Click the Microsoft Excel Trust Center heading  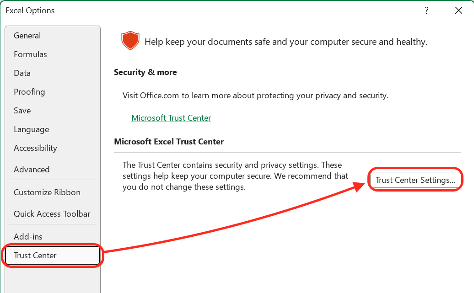click(169, 142)
